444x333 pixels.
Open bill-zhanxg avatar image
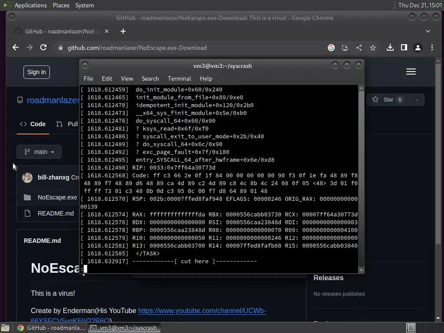coord(27,177)
